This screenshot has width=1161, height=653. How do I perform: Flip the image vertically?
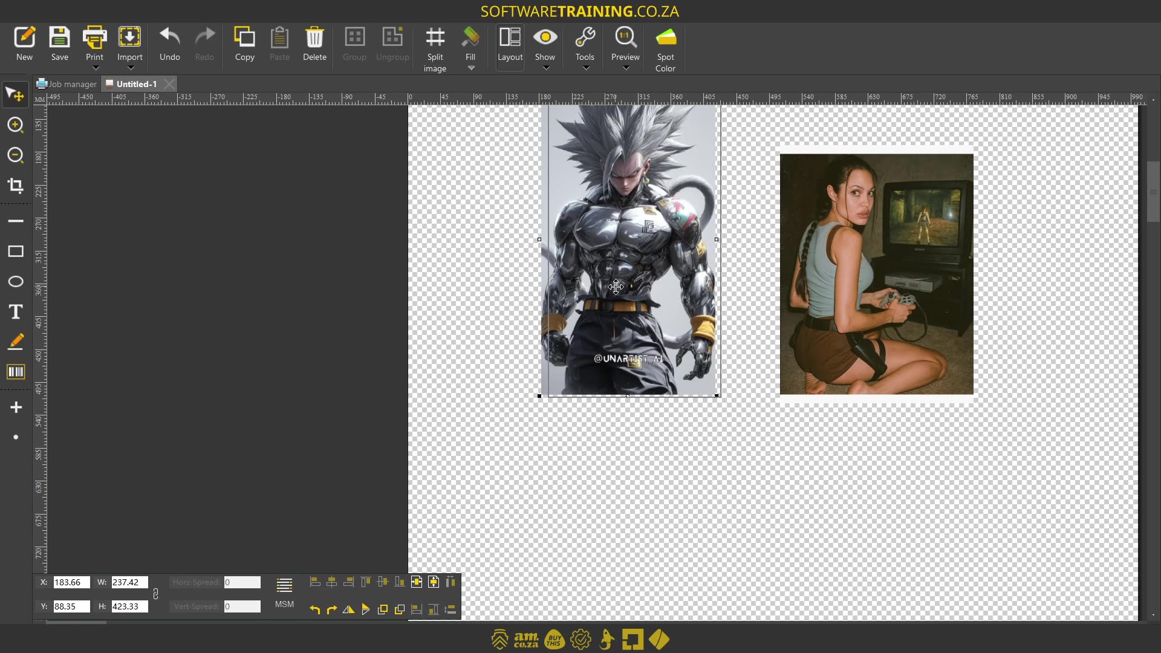pos(365,609)
